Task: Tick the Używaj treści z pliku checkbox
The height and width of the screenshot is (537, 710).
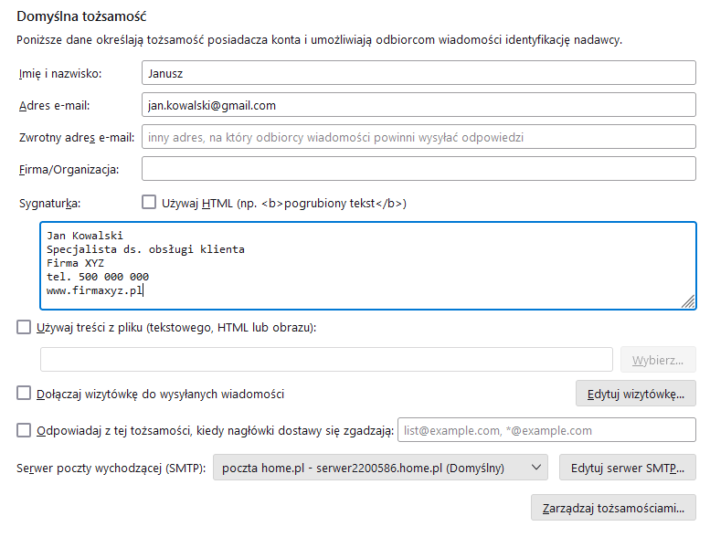Action: coord(24,327)
